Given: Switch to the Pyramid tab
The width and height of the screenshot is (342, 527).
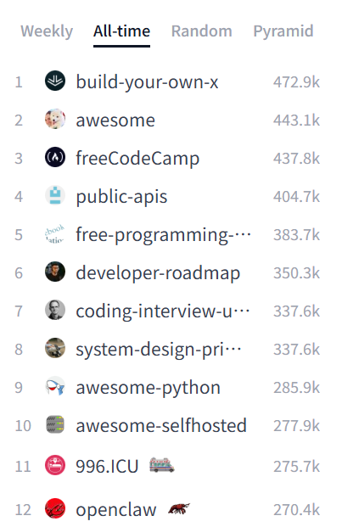Looking at the screenshot, I should [283, 31].
